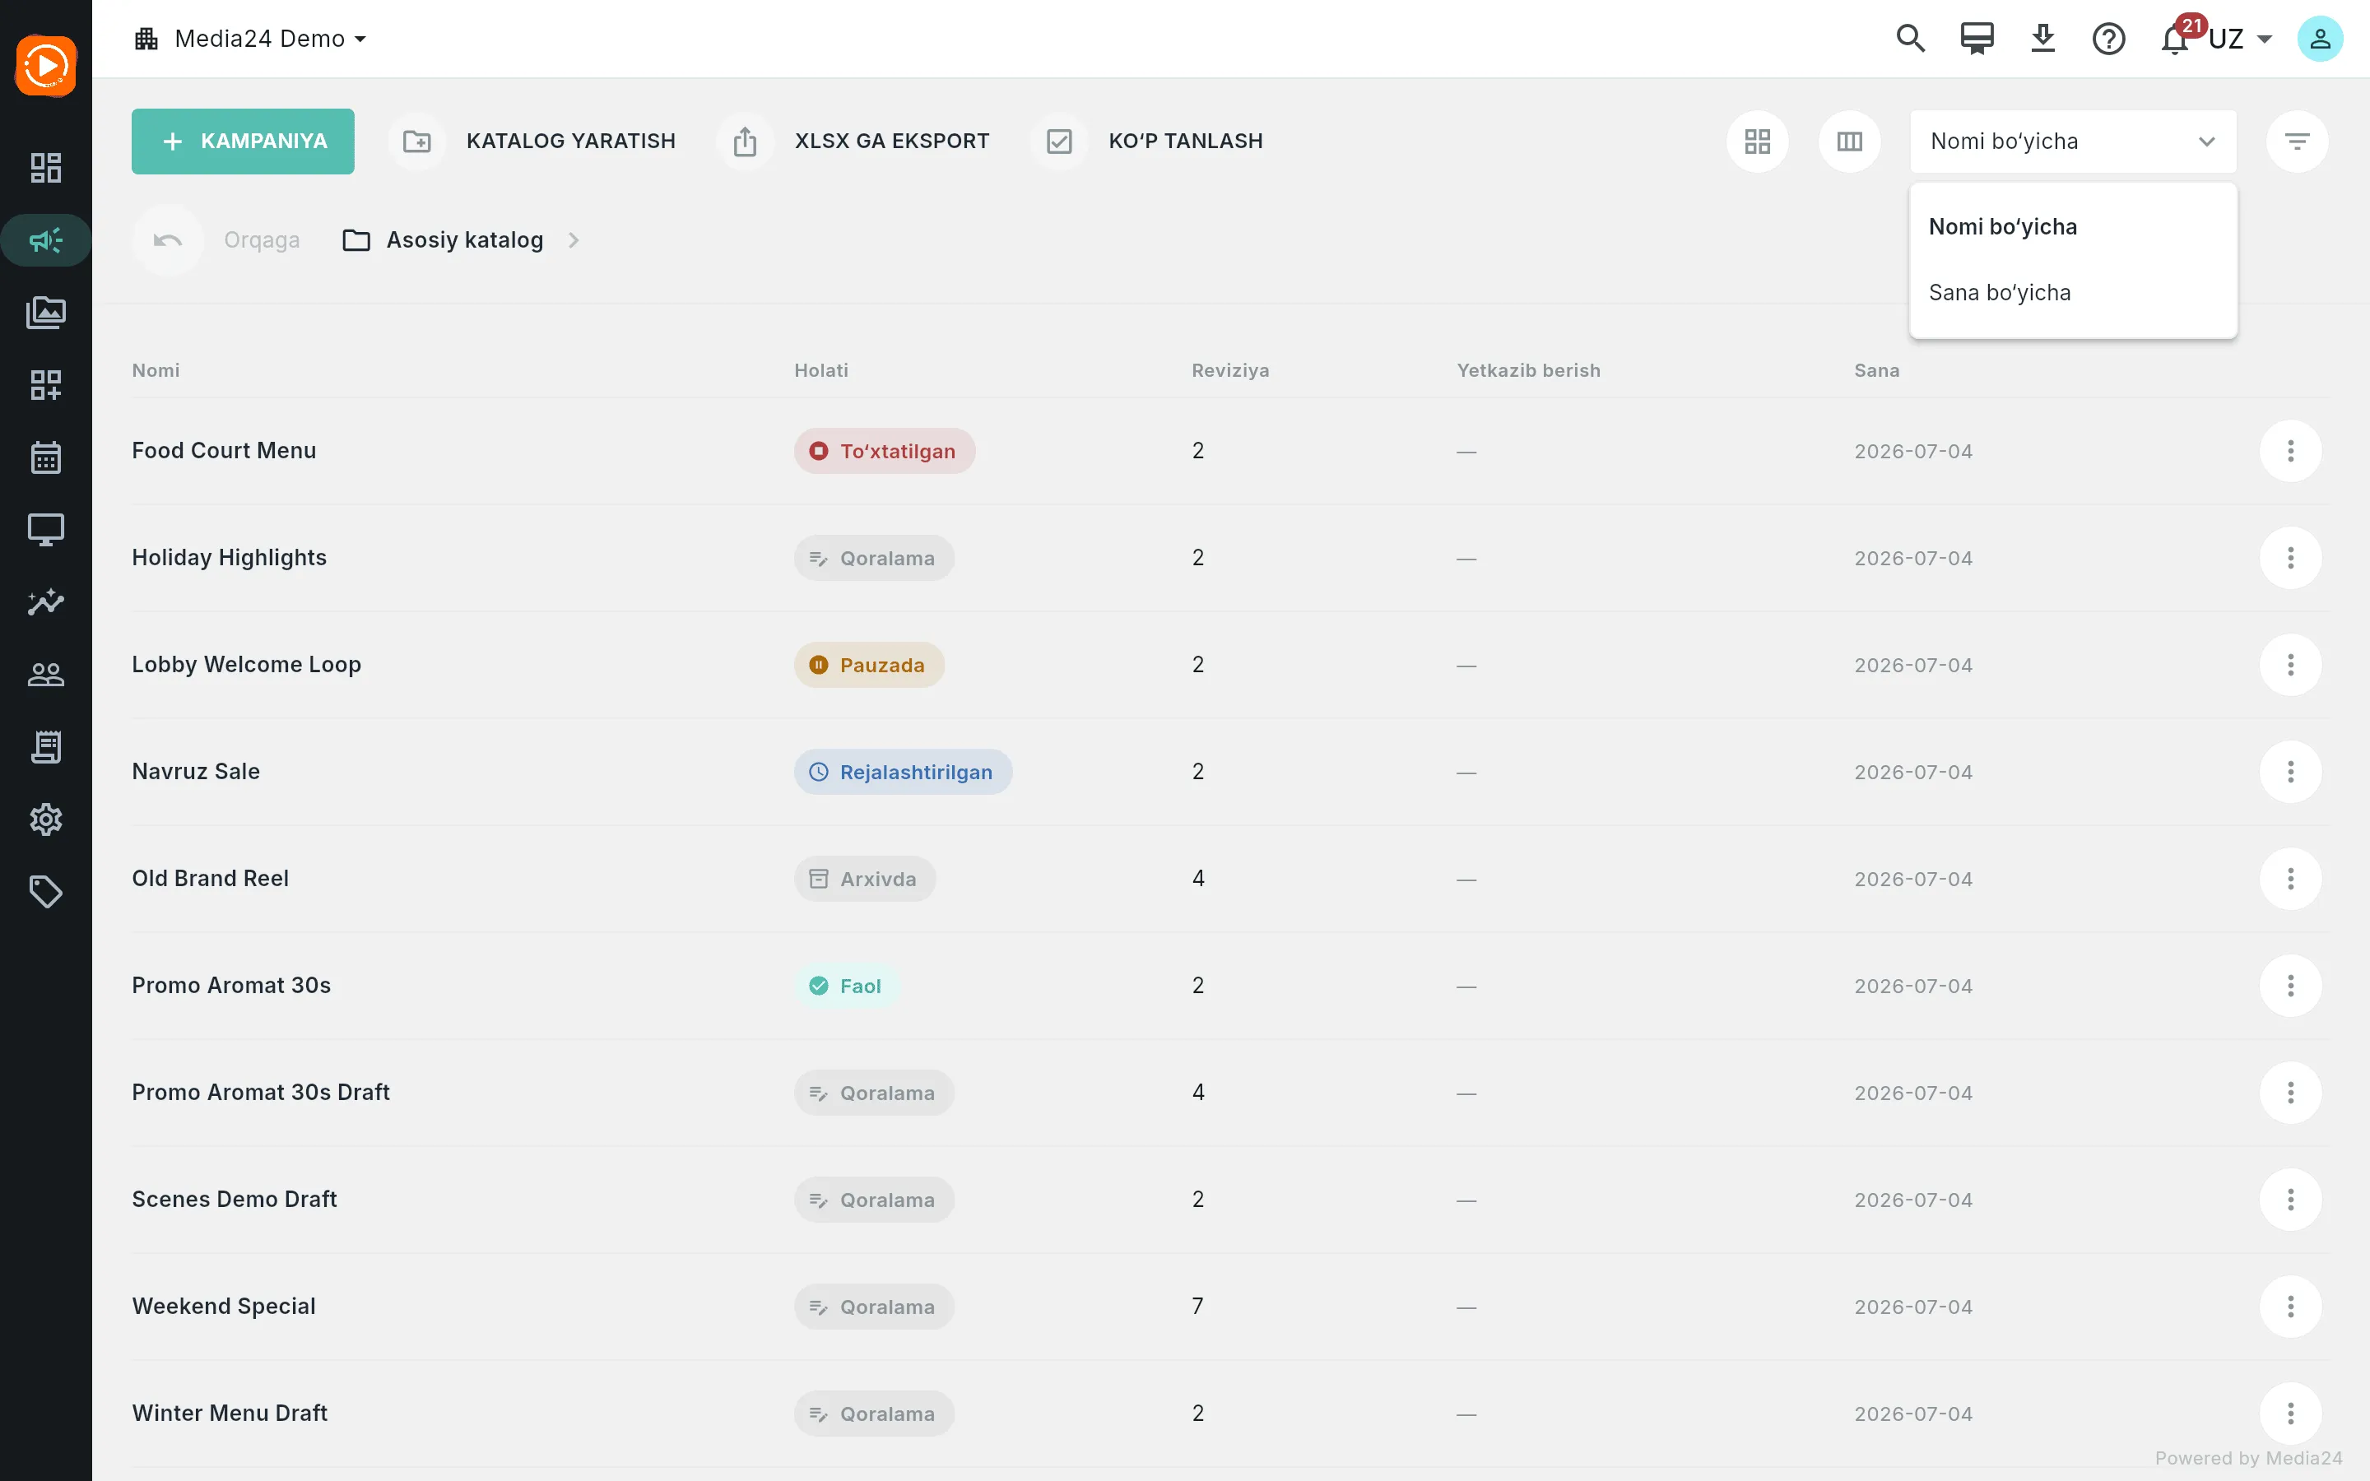The width and height of the screenshot is (2370, 1481).
Task: Open more options for Promo Aromat 30s
Action: [x=2289, y=984]
